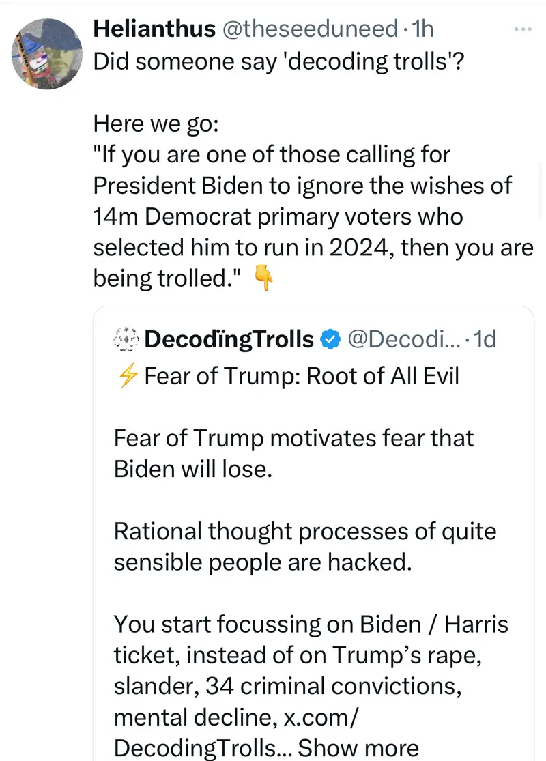Open the DecodingTrolls display name
This screenshot has width=546, height=761.
click(x=229, y=339)
